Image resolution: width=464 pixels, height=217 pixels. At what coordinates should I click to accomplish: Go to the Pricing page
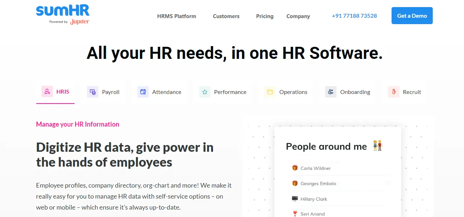click(265, 16)
